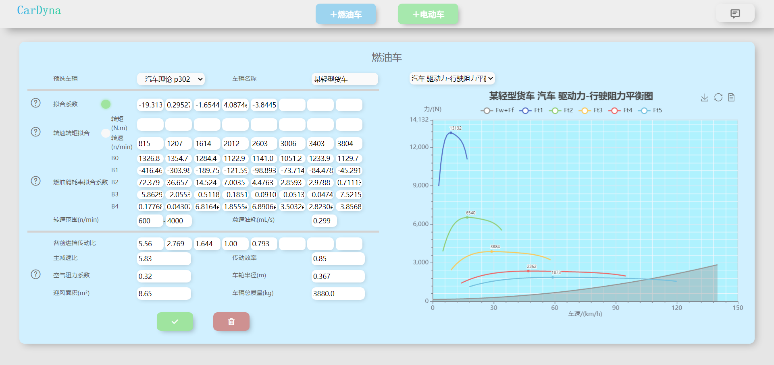Edit gear ratio field 0.793

click(264, 244)
